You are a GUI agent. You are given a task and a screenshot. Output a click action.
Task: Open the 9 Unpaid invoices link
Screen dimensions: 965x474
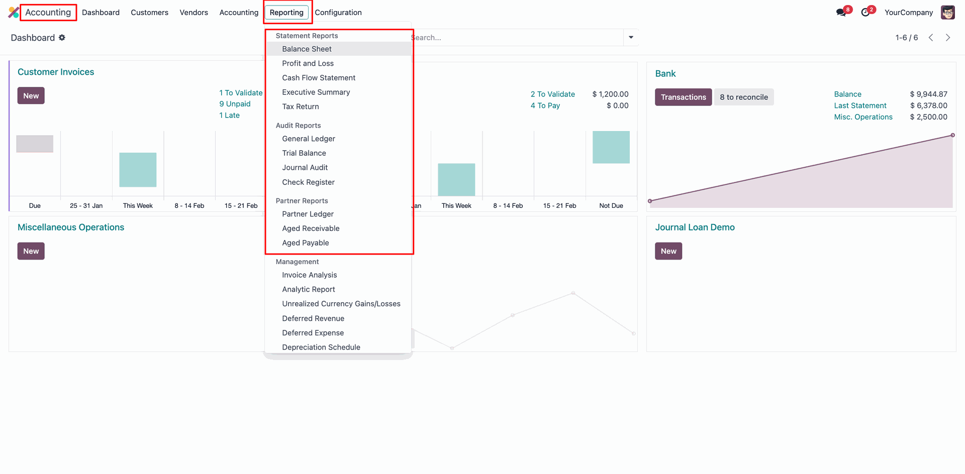235,104
